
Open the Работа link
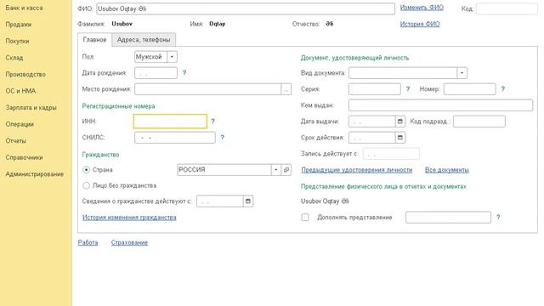click(x=88, y=242)
